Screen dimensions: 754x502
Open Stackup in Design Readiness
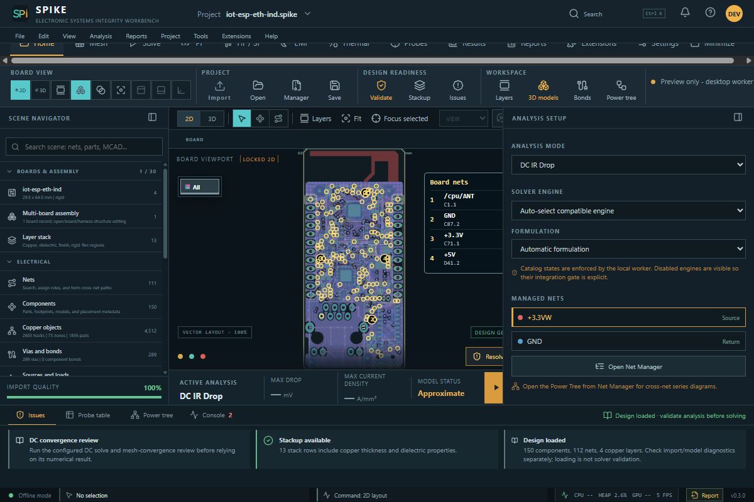(x=419, y=90)
